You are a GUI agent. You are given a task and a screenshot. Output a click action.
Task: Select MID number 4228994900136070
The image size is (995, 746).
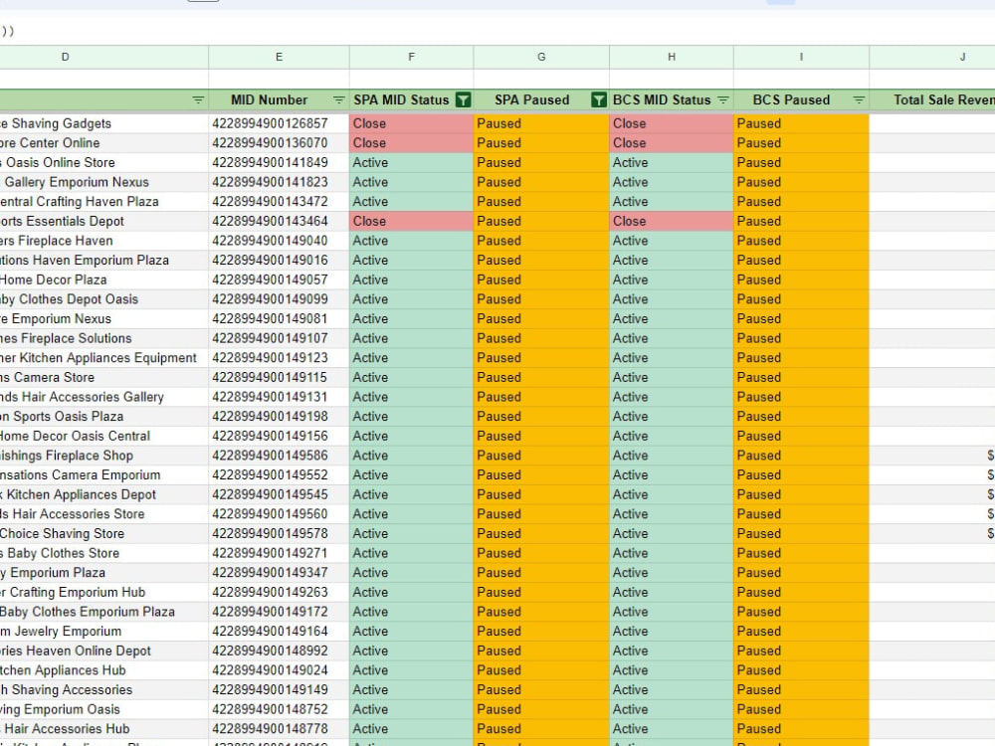tap(279, 143)
